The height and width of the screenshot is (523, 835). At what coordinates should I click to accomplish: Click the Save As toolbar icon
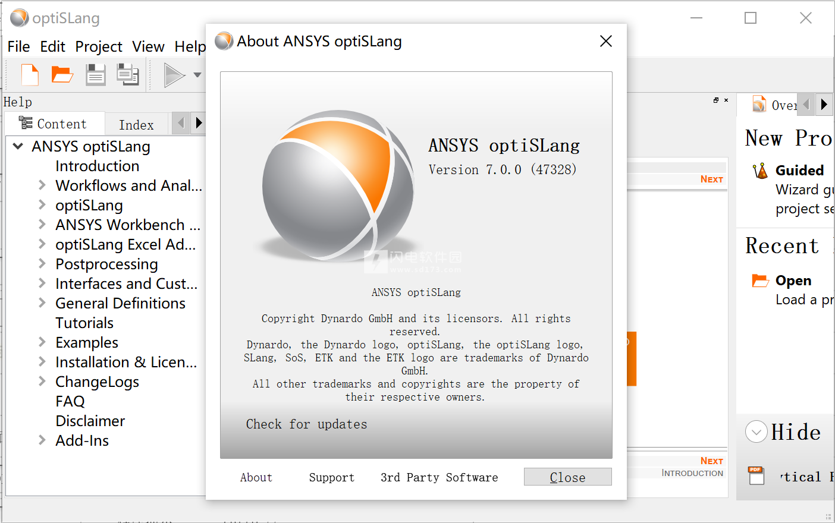(x=127, y=75)
